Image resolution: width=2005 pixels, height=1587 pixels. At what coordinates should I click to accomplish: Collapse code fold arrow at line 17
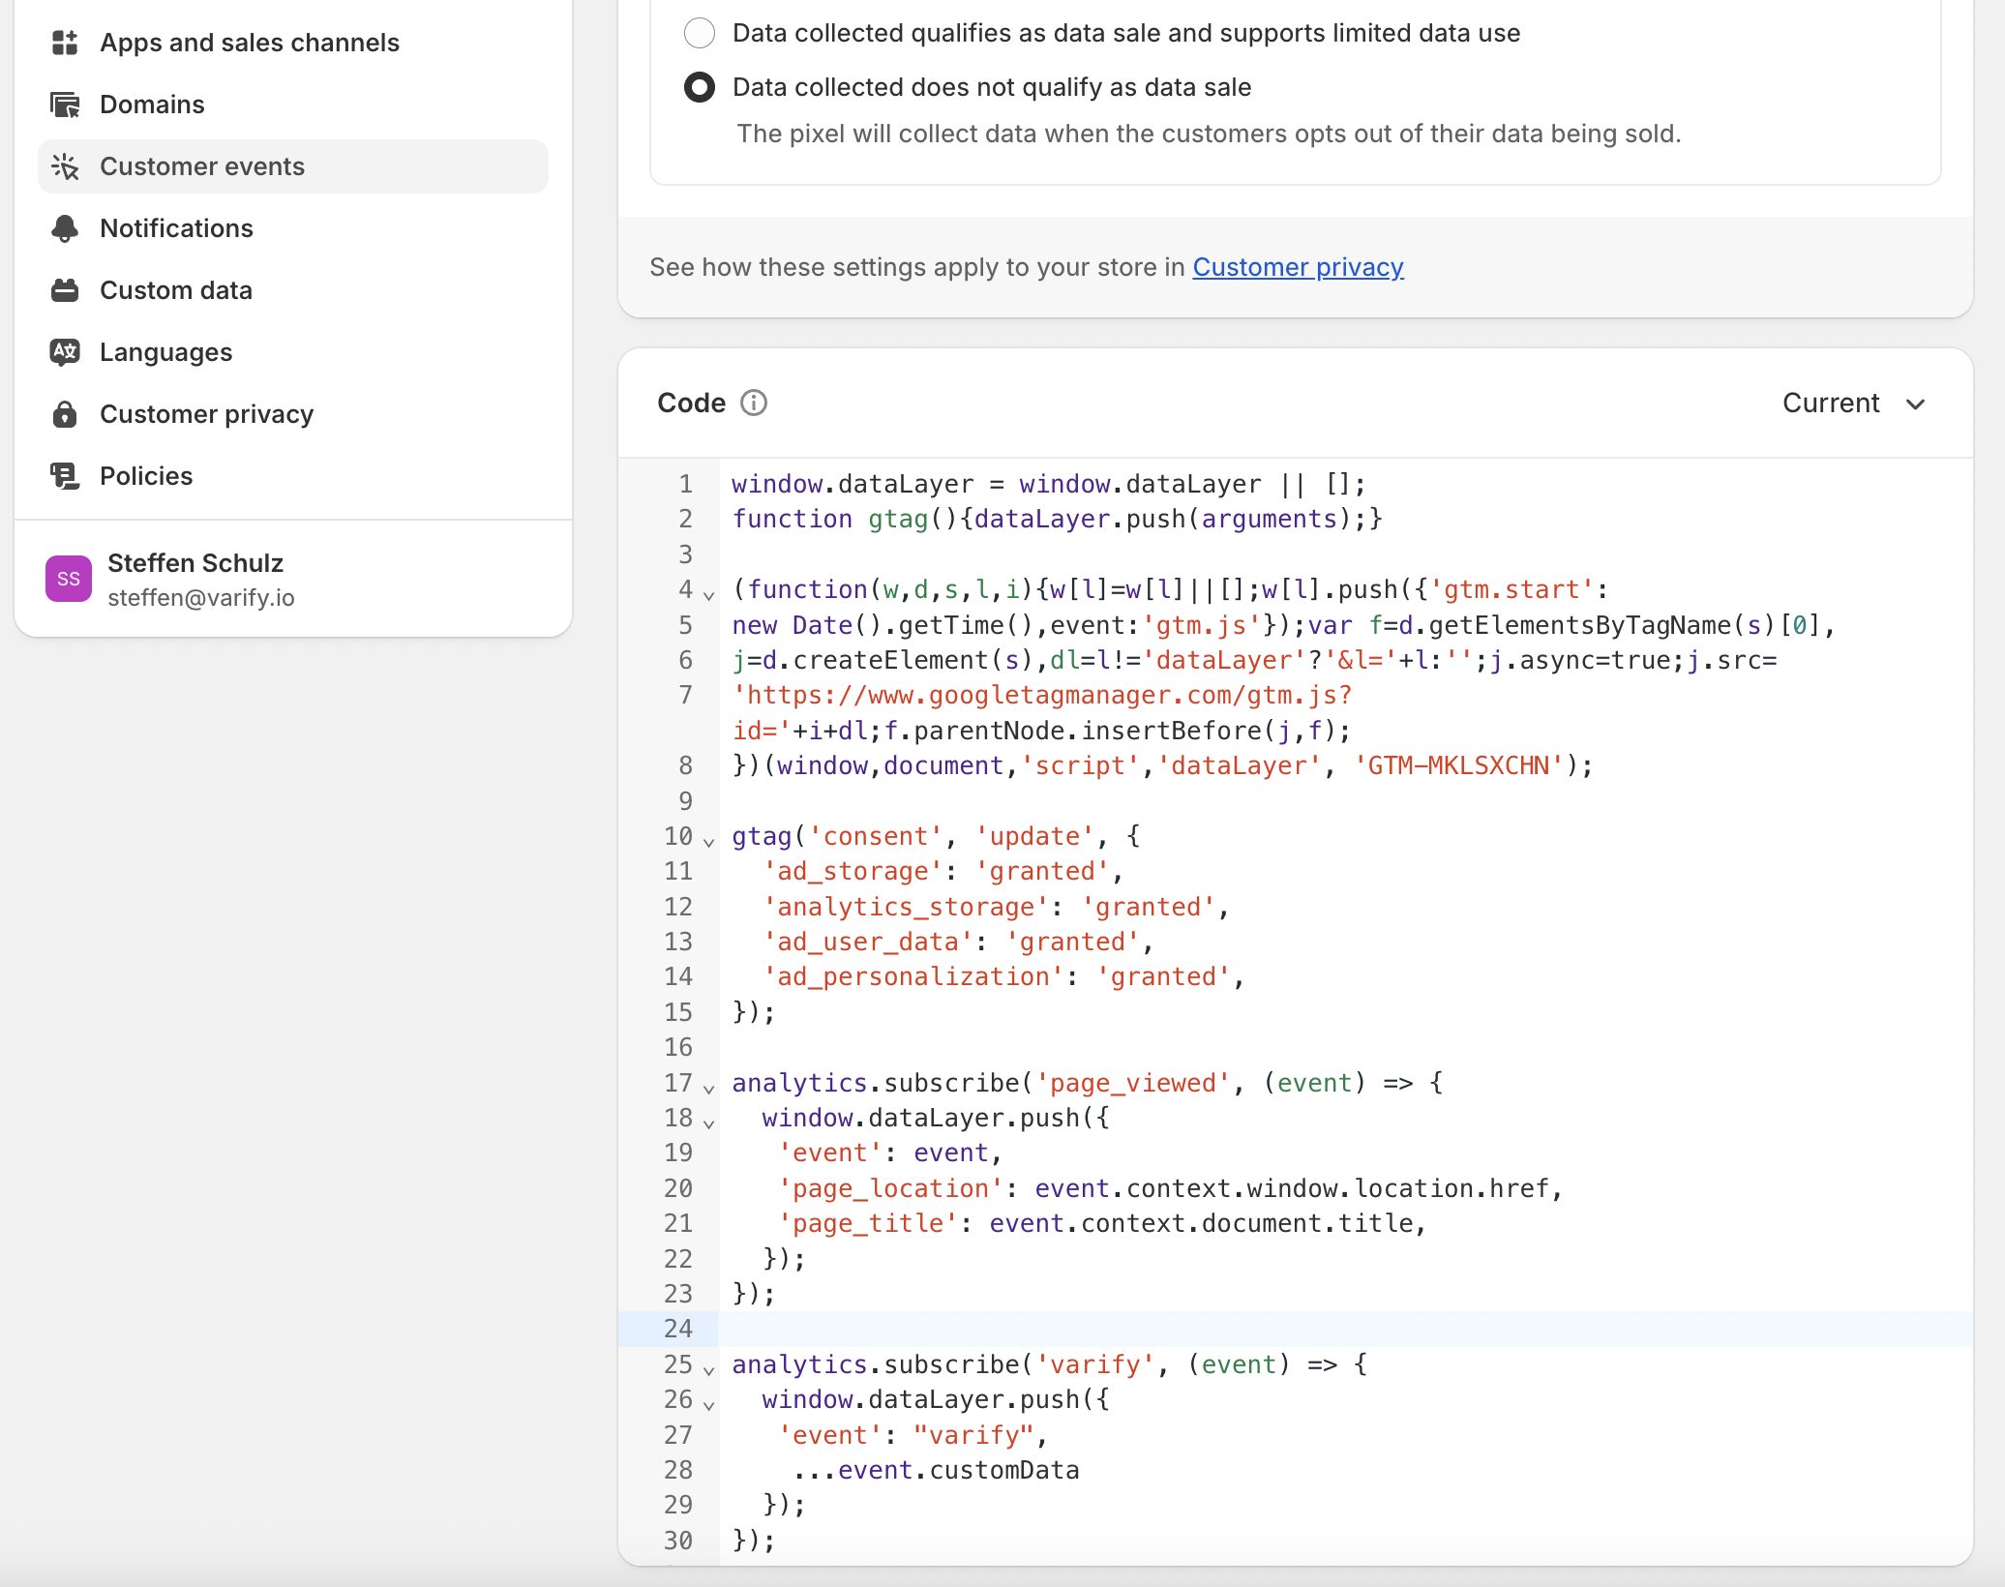point(709,1089)
